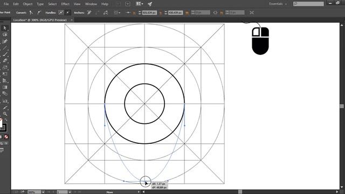Toggle hide handles for multiple anchors
This screenshot has width=345, height=194.
[68, 13]
